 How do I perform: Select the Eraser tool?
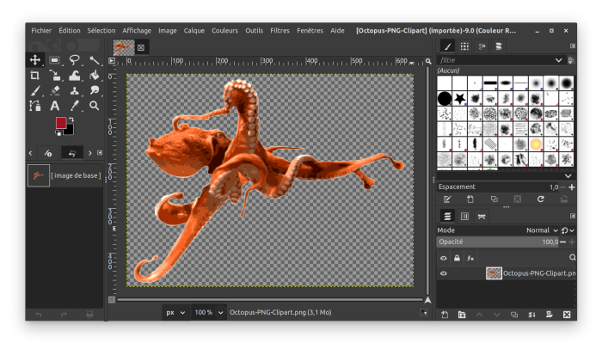tap(54, 90)
